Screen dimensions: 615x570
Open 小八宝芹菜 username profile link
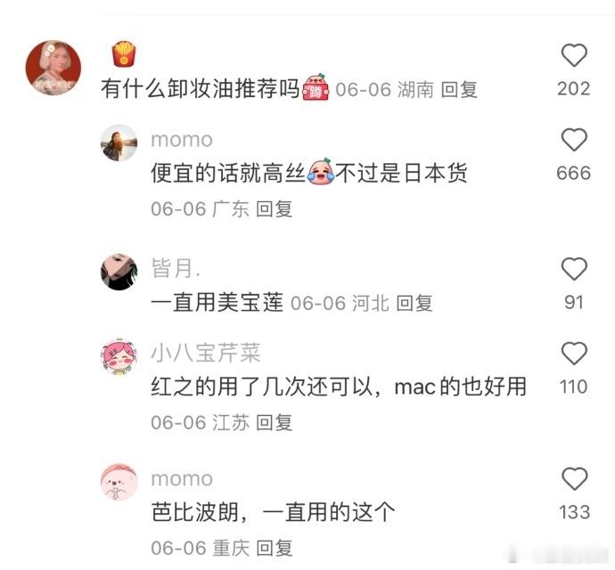point(206,352)
